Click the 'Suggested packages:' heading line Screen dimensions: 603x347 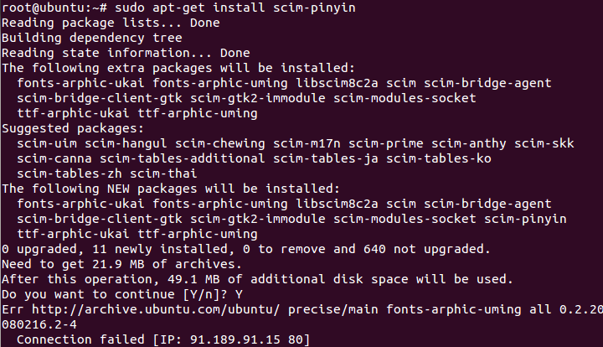point(73,128)
